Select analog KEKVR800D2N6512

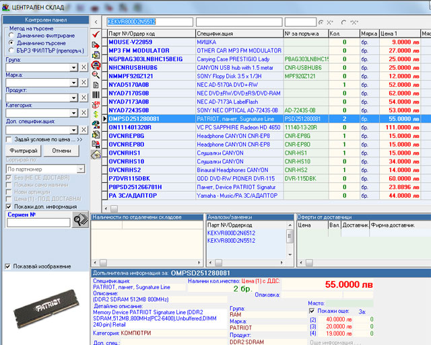click(231, 233)
